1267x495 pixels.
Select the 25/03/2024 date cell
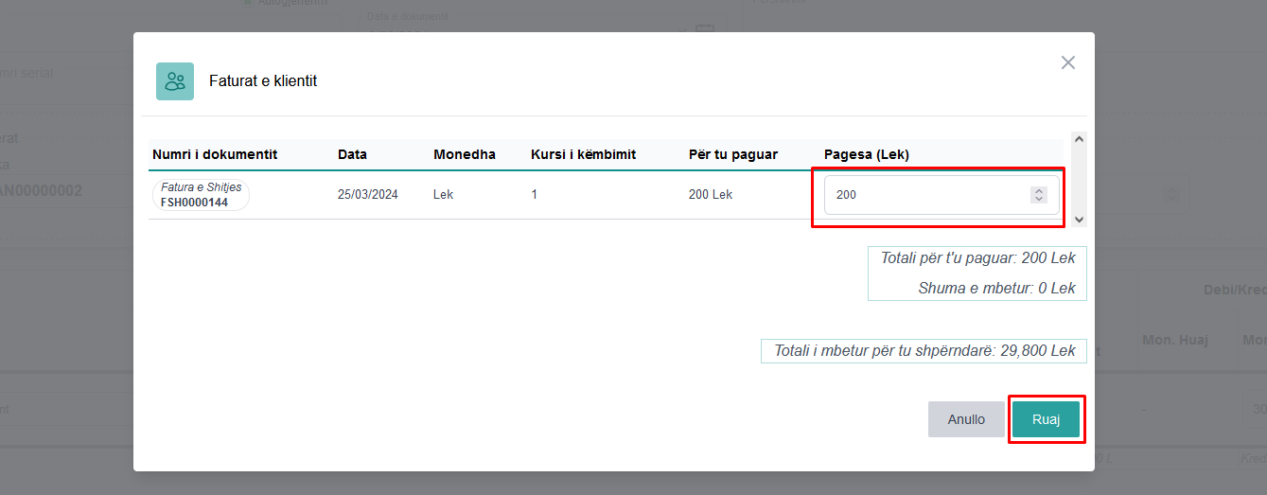click(x=368, y=195)
